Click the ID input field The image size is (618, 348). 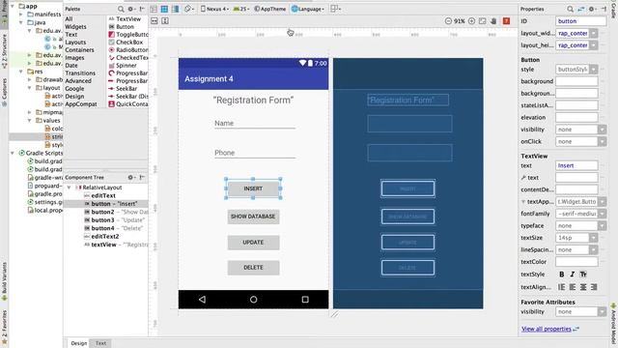click(581, 21)
